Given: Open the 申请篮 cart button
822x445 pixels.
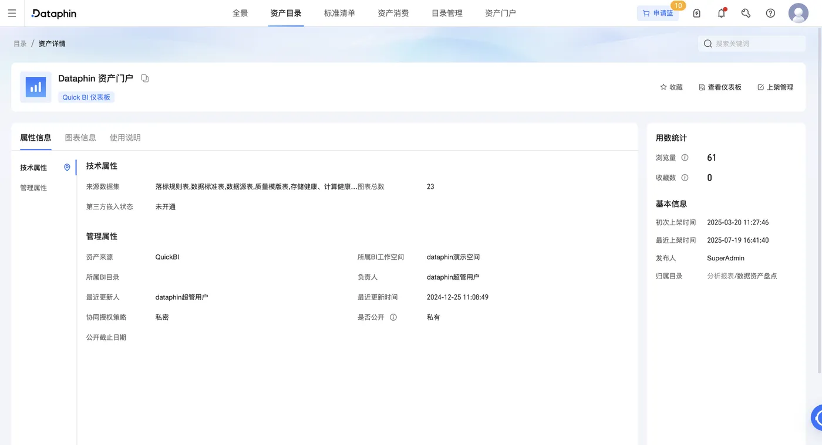Looking at the screenshot, I should point(658,13).
